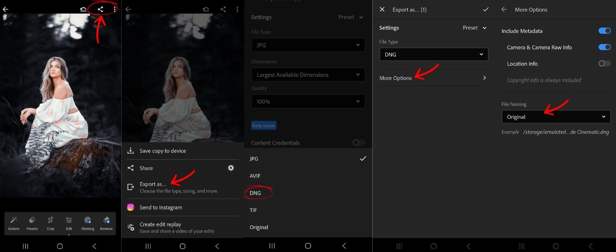
Task: Open the Presets tool
Action: 32,223
